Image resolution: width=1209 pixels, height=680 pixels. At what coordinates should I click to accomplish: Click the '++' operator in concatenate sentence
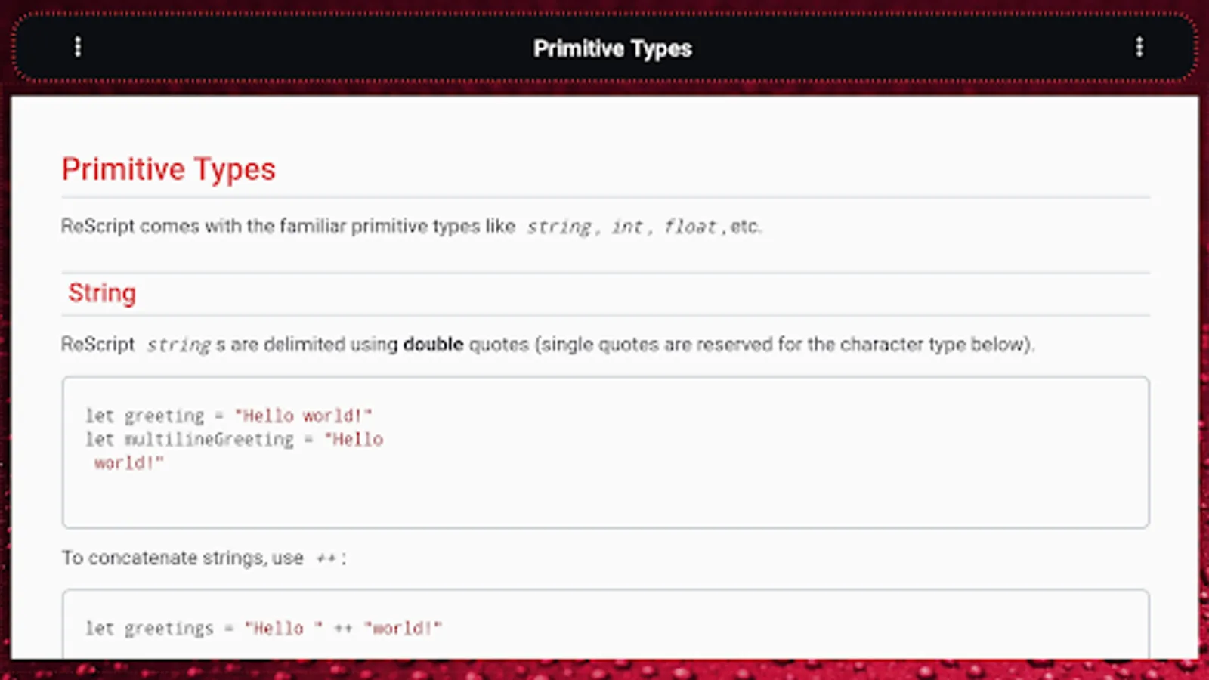click(326, 559)
